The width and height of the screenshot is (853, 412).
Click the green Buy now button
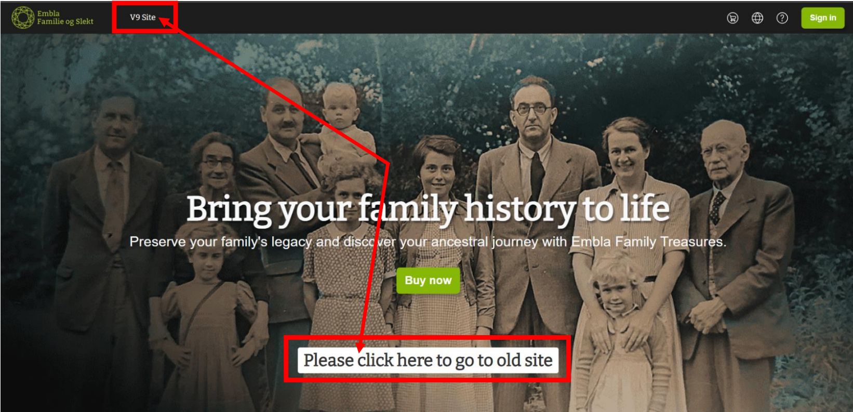tap(428, 281)
